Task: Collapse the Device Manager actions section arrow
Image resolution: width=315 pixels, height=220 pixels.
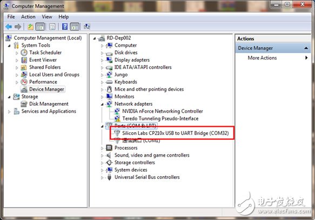Action: point(306,48)
